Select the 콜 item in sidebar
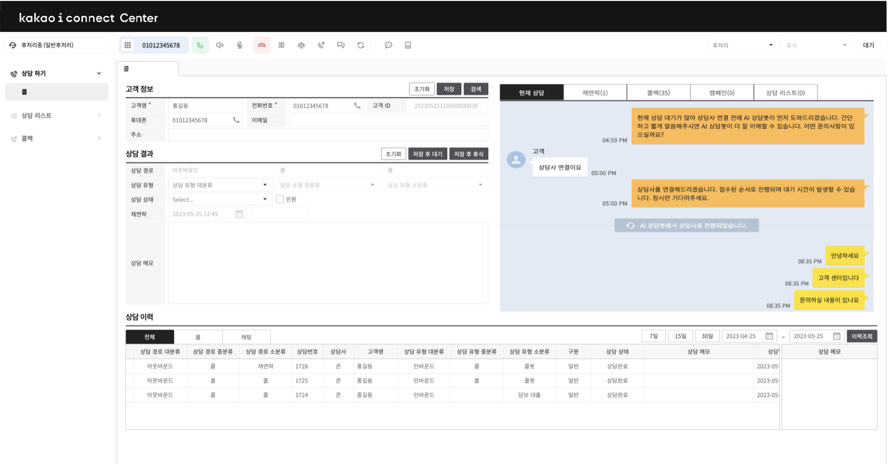888x464 pixels. [57, 91]
